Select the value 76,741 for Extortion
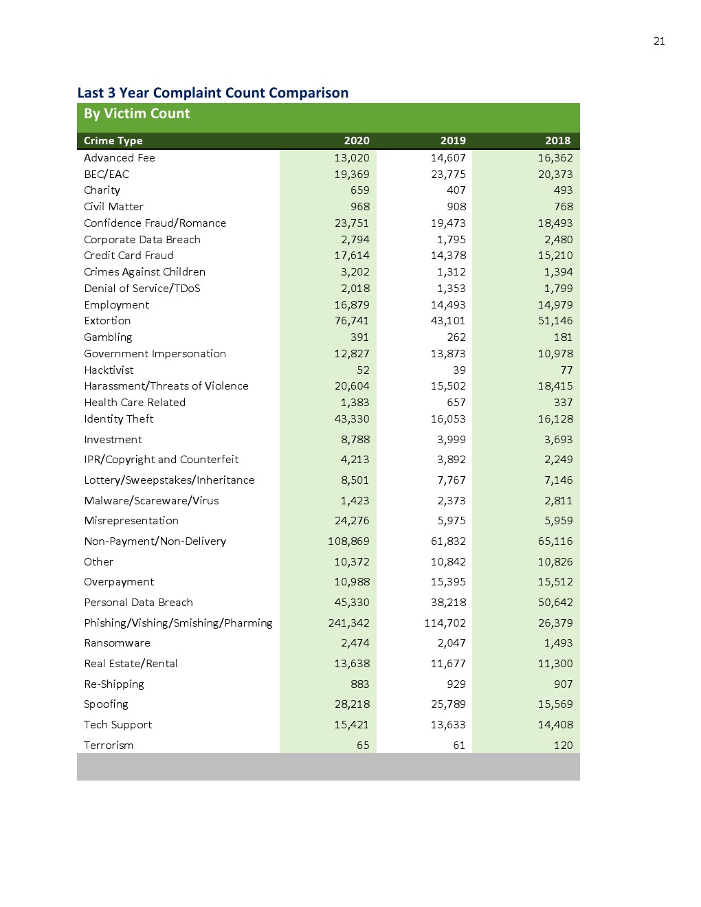Viewport: 701px width, 907px height. coord(352,321)
